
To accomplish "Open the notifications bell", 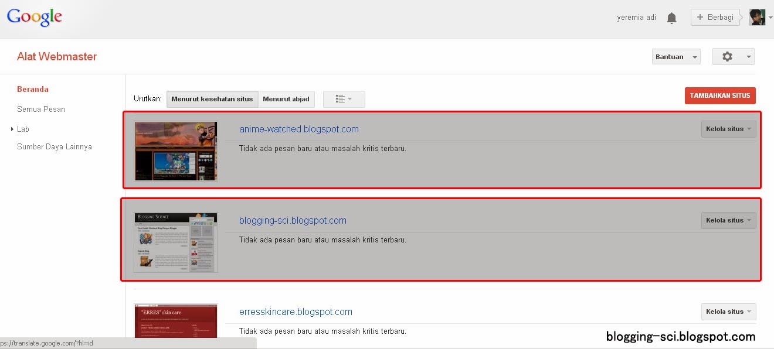I will tap(672, 18).
